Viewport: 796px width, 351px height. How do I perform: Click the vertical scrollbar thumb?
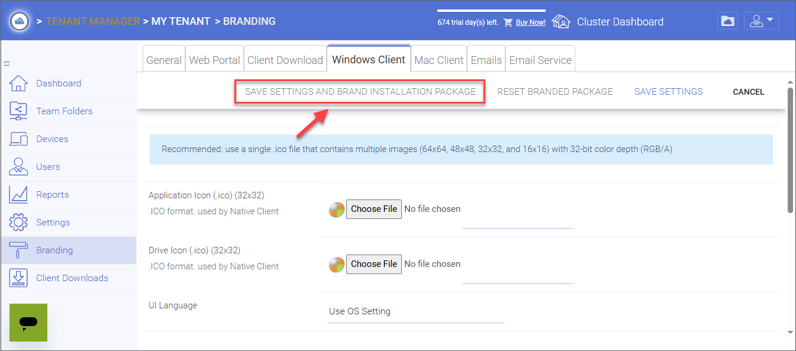(791, 150)
